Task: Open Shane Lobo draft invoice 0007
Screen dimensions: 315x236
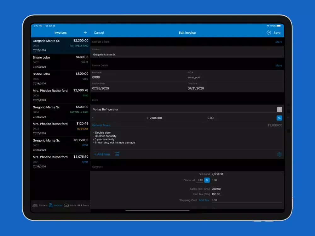Action: coord(60,62)
